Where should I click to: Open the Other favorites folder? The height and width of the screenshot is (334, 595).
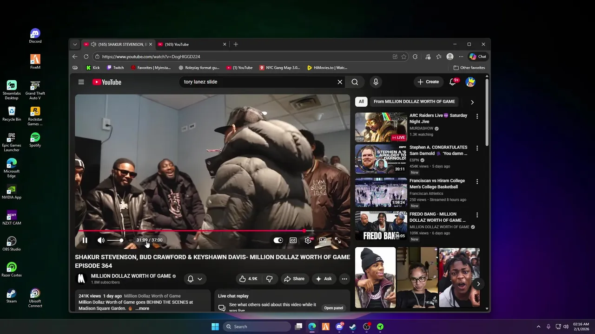tap(469, 68)
